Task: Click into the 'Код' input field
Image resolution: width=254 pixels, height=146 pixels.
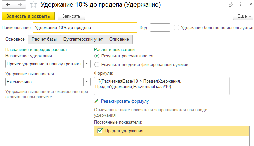Action: tap(160, 27)
